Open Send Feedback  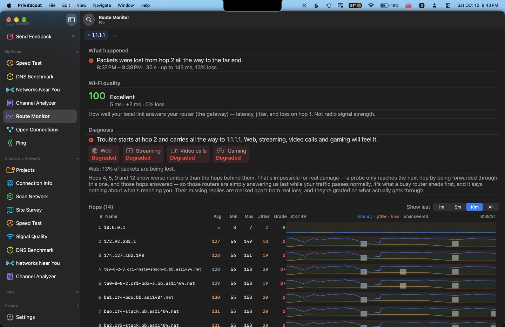click(x=40, y=36)
